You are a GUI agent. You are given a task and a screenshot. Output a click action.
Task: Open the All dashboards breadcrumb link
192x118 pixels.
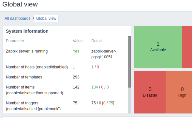click(18, 18)
